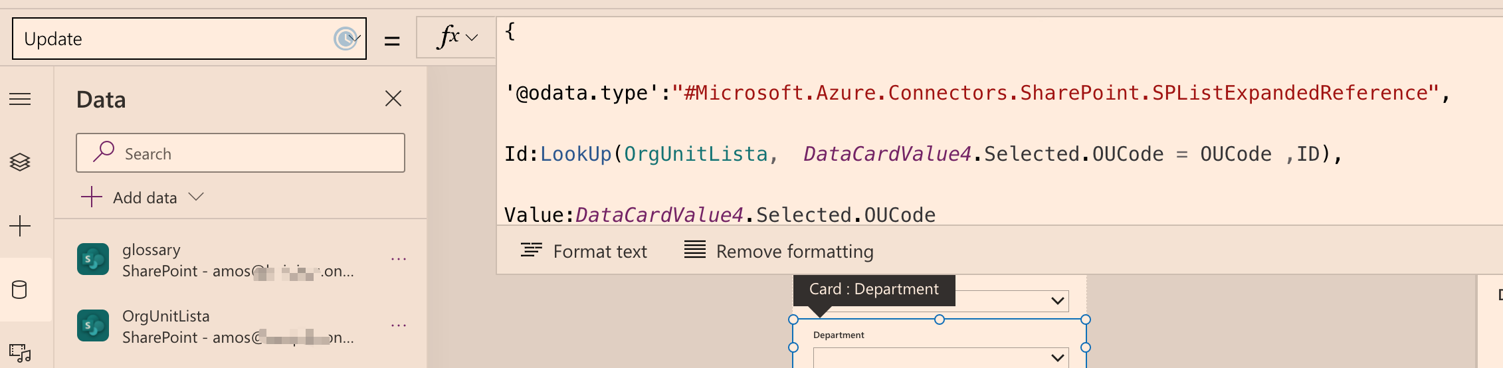The image size is (1503, 368).
Task: Expand the Add data chevron
Action: (195, 197)
